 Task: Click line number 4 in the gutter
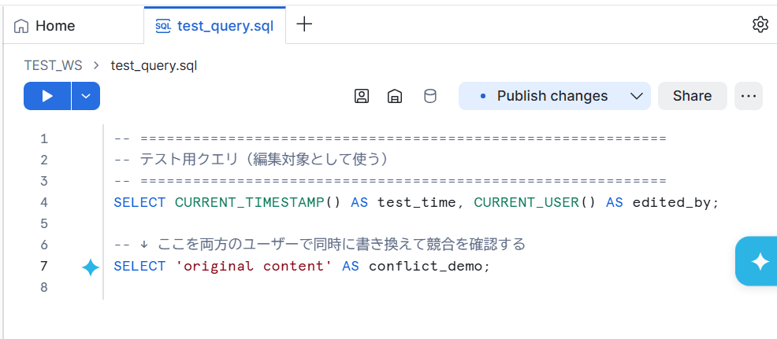coord(45,202)
